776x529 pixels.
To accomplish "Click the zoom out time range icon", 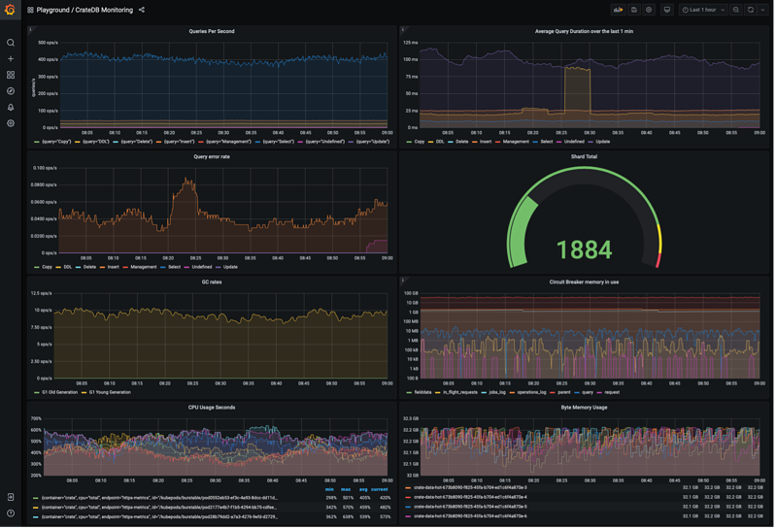I will 736,10.
